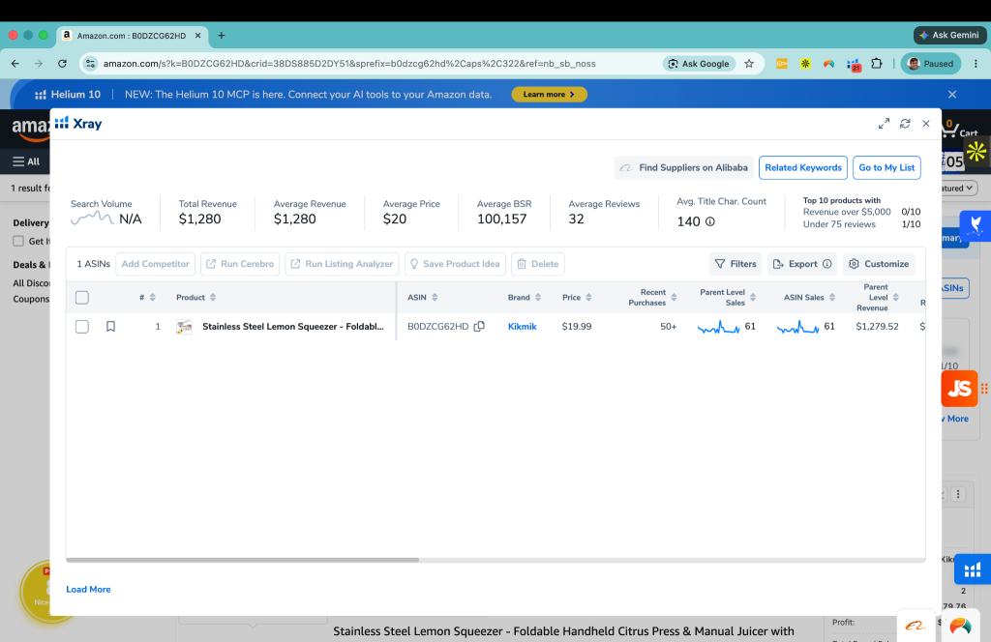Open the Kikmik brand link
991x642 pixels.
point(522,327)
